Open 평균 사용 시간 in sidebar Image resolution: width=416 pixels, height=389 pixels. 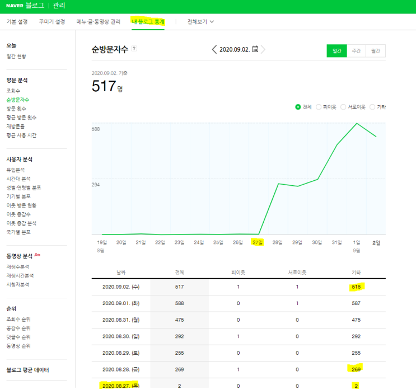[21, 135]
